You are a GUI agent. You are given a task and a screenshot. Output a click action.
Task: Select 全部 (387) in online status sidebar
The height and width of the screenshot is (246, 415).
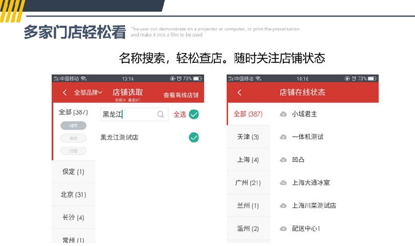[x=248, y=114]
